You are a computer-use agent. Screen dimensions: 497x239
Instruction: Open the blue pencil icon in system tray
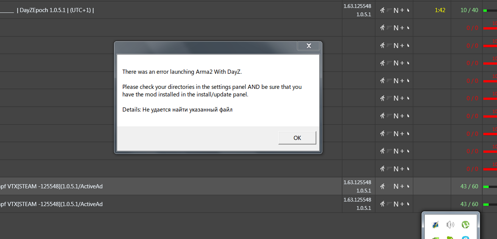click(x=435, y=225)
